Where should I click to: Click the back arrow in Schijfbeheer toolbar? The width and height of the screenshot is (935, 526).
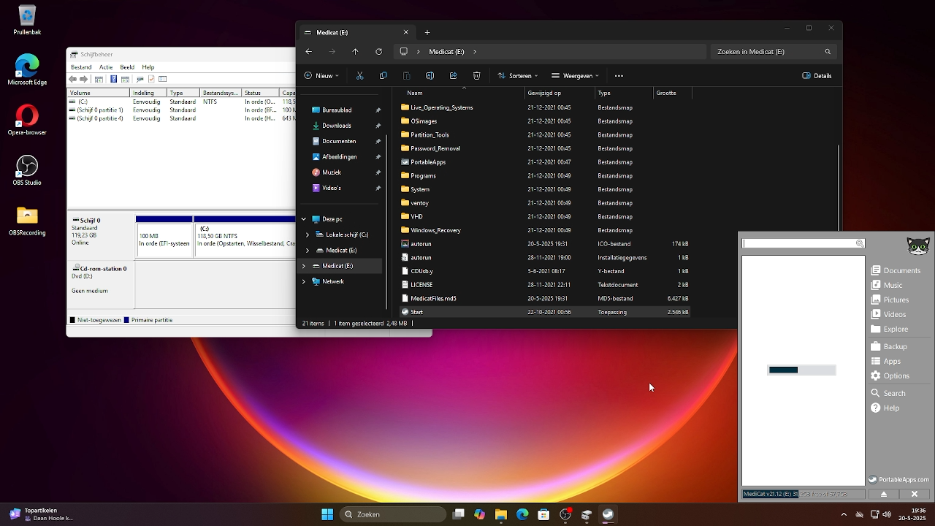click(72, 79)
